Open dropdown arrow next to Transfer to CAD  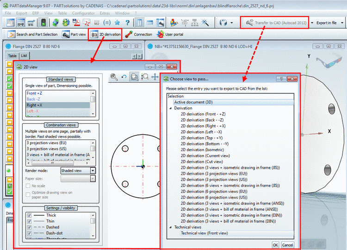pyautogui.click(x=312, y=23)
